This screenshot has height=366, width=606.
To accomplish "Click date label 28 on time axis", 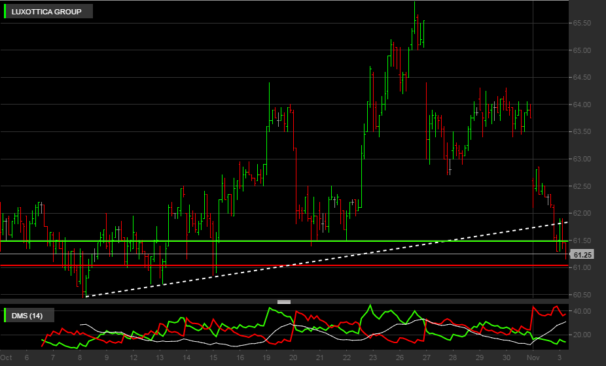I will (453, 358).
